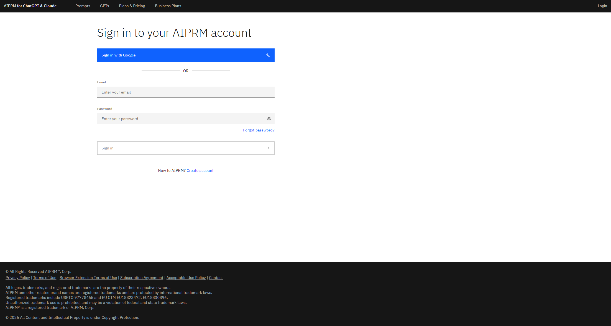Image resolution: width=611 pixels, height=326 pixels.
Task: Focus the Password input field
Action: 186,119
